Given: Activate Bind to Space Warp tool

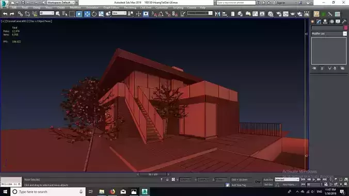Looking at the screenshot, I should [35, 14].
